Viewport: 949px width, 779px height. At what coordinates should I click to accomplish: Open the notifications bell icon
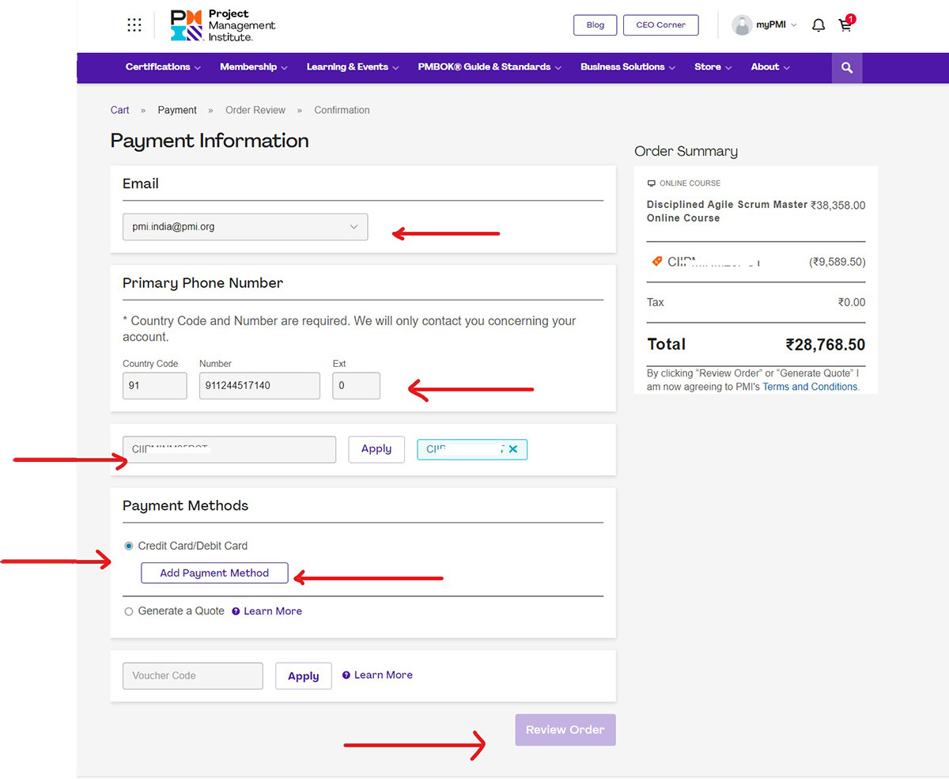pyautogui.click(x=819, y=25)
